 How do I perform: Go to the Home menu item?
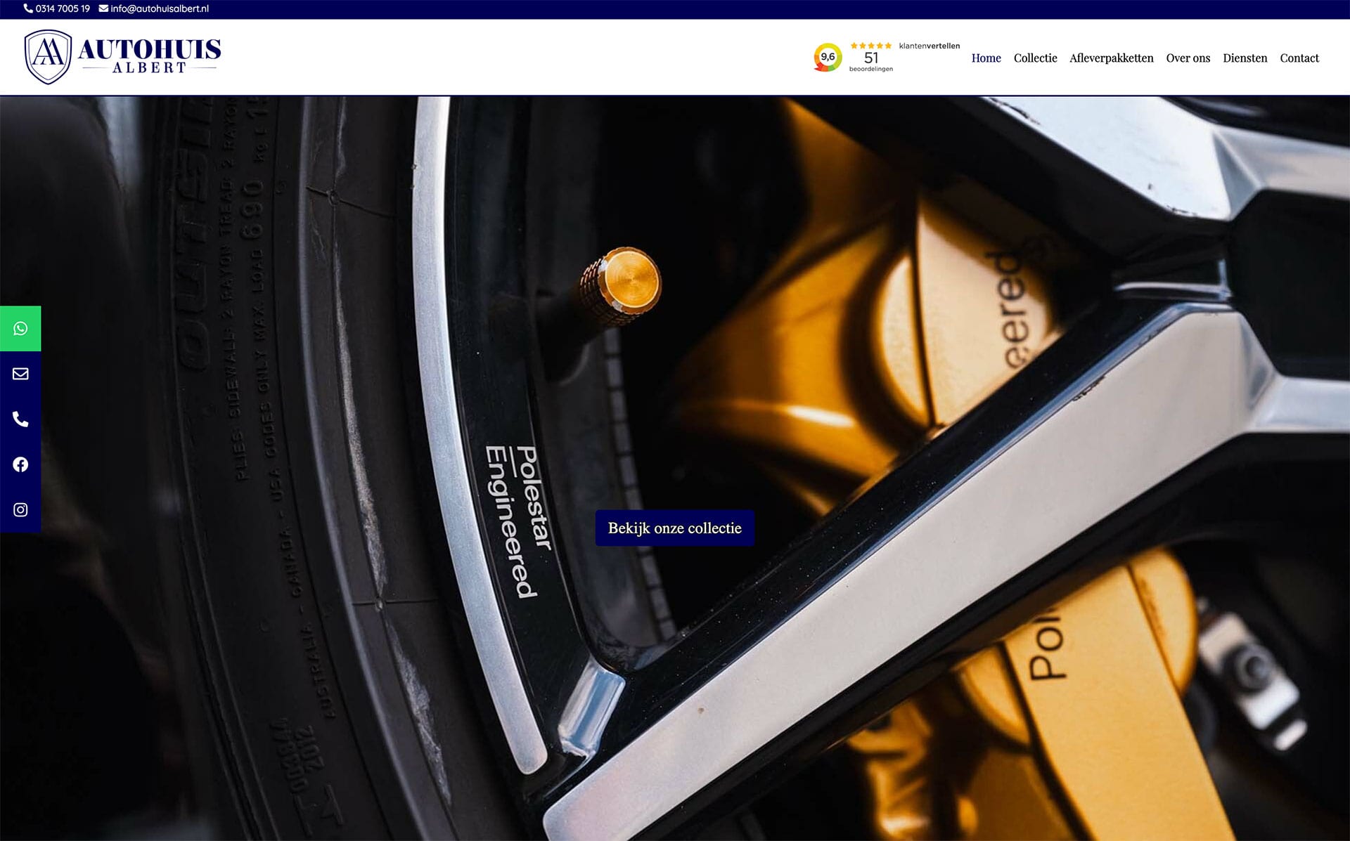click(x=986, y=58)
